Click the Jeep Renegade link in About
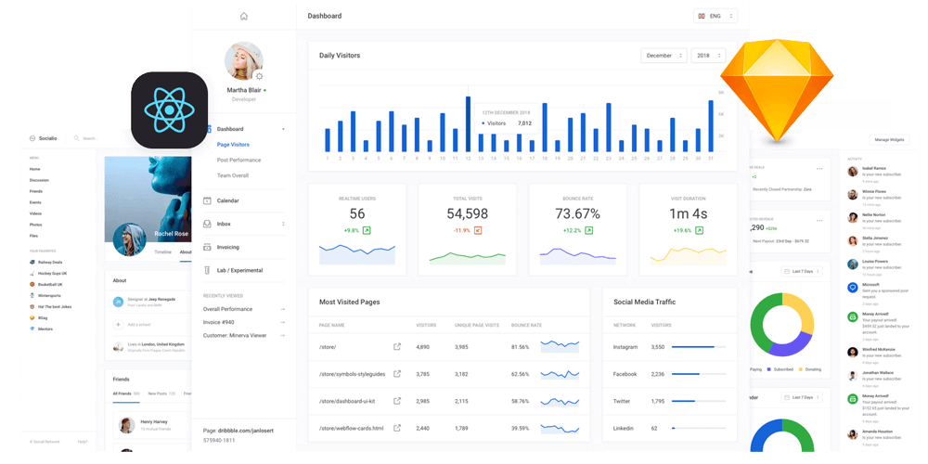 (x=162, y=300)
